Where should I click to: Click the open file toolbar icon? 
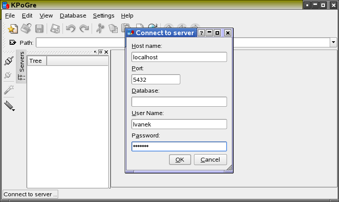26,29
